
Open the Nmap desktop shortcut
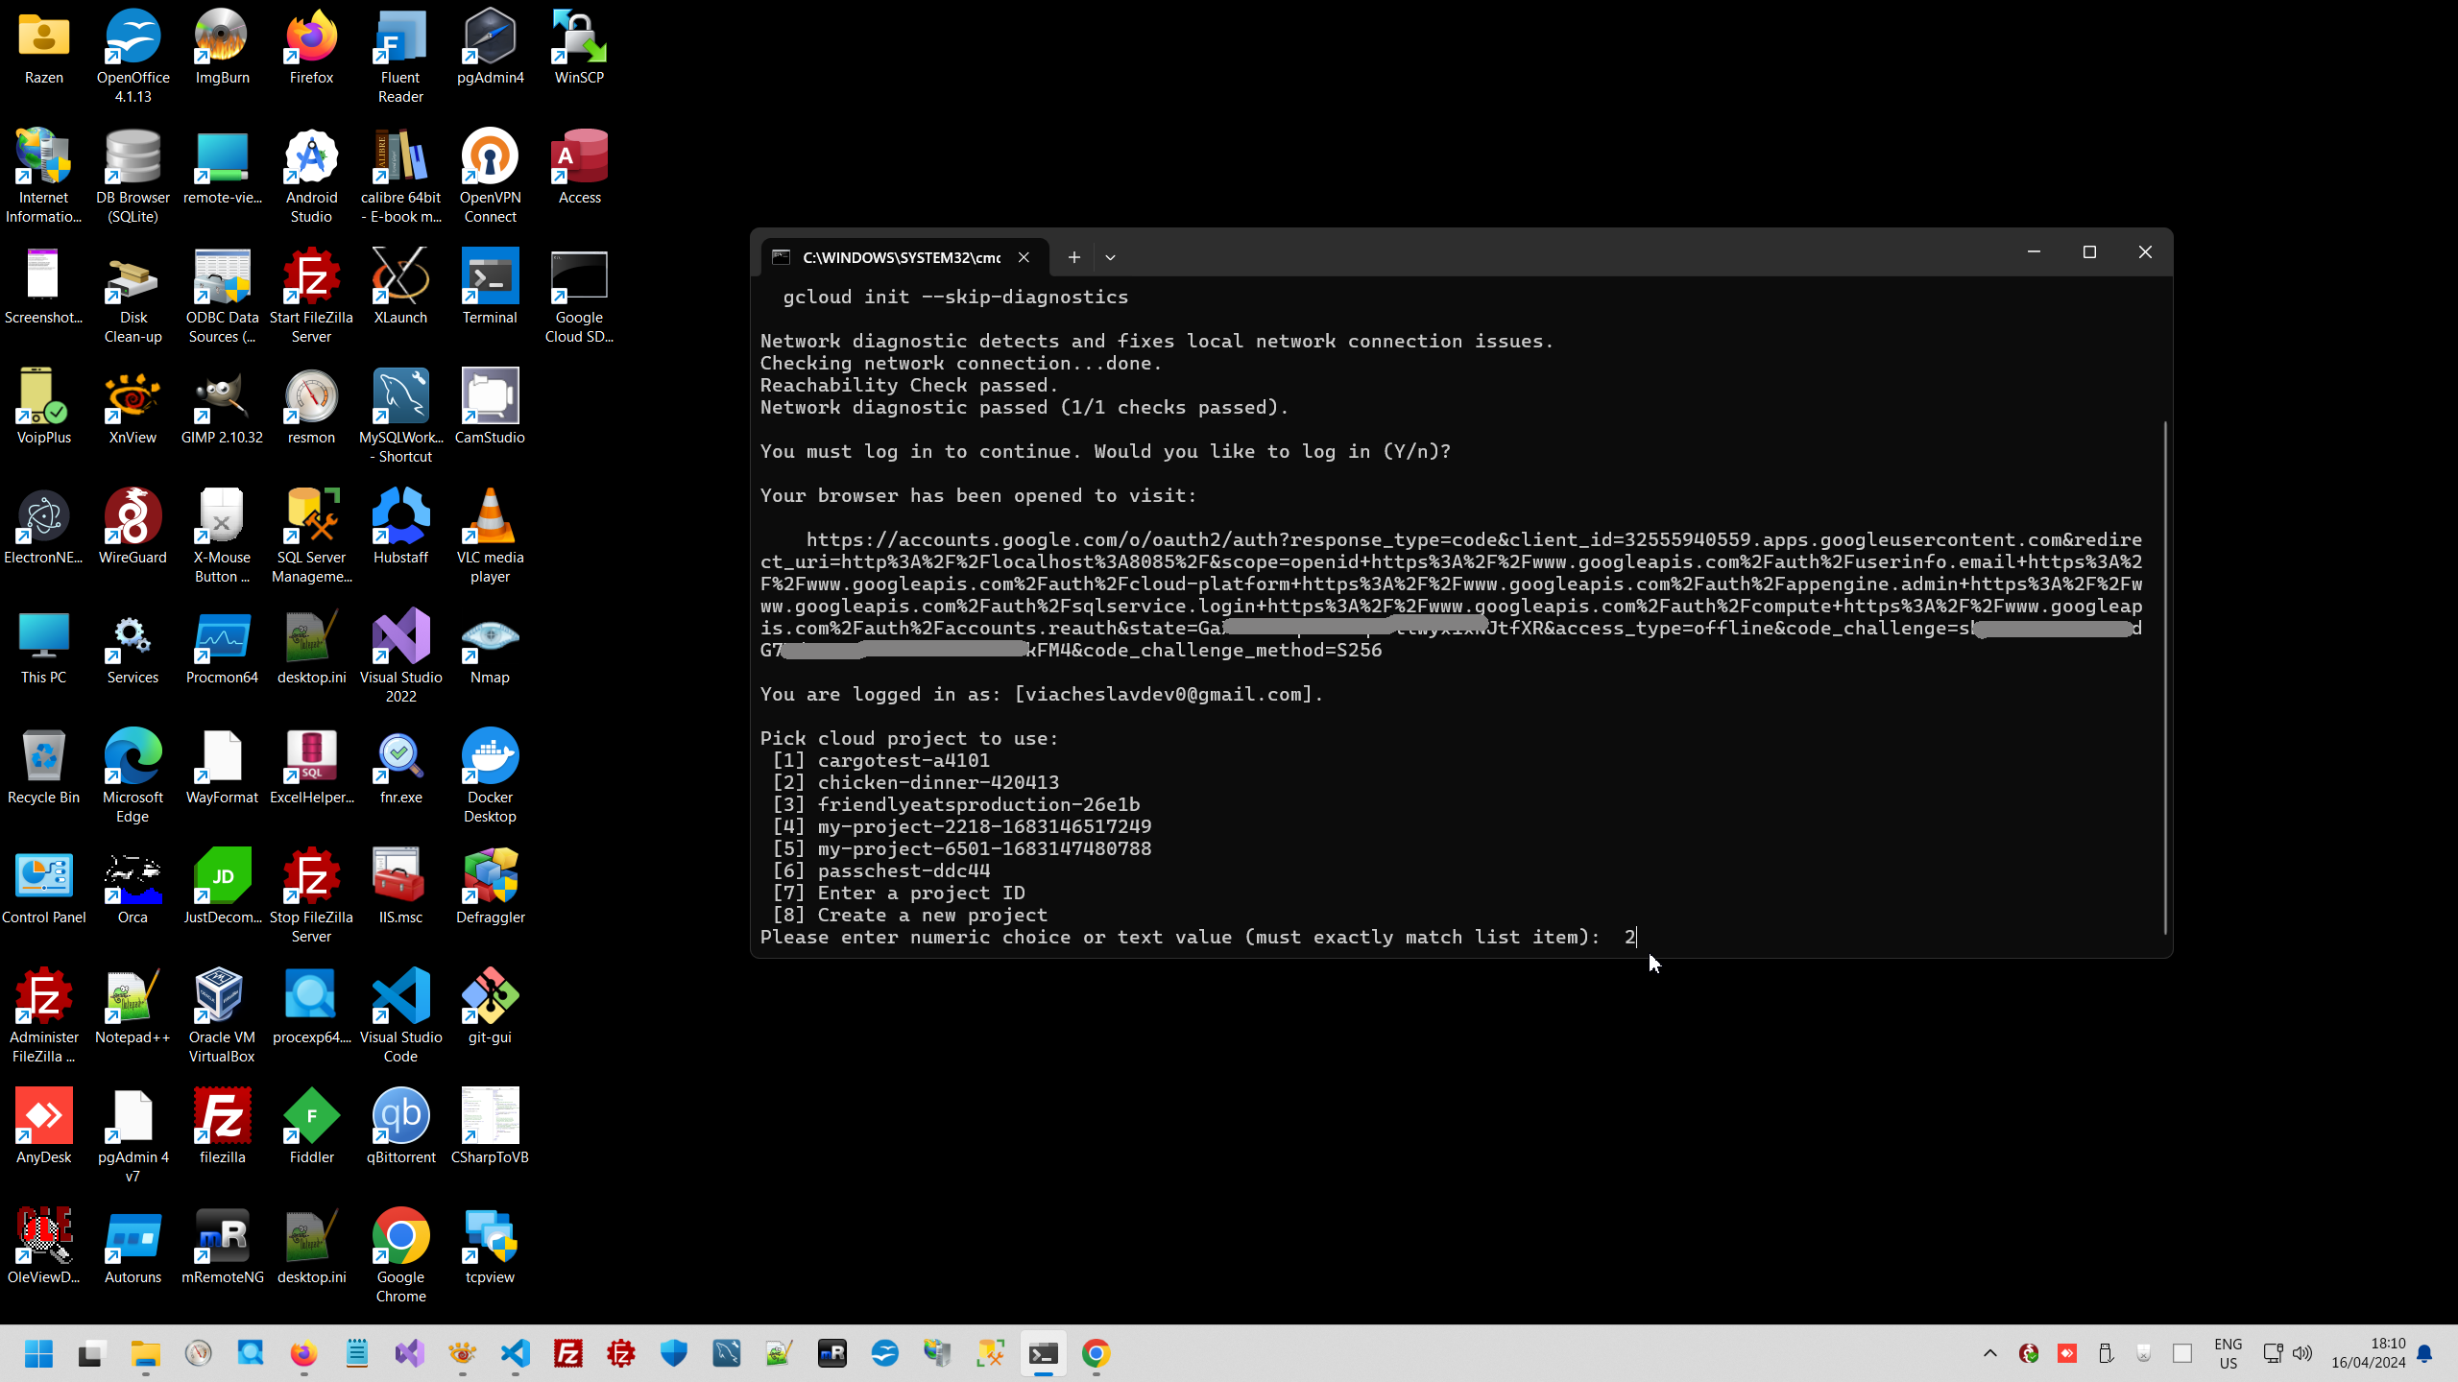[x=490, y=638]
